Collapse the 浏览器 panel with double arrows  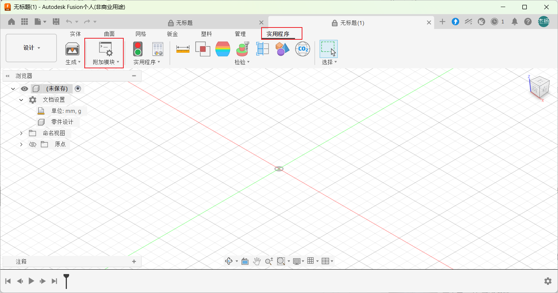(7, 76)
